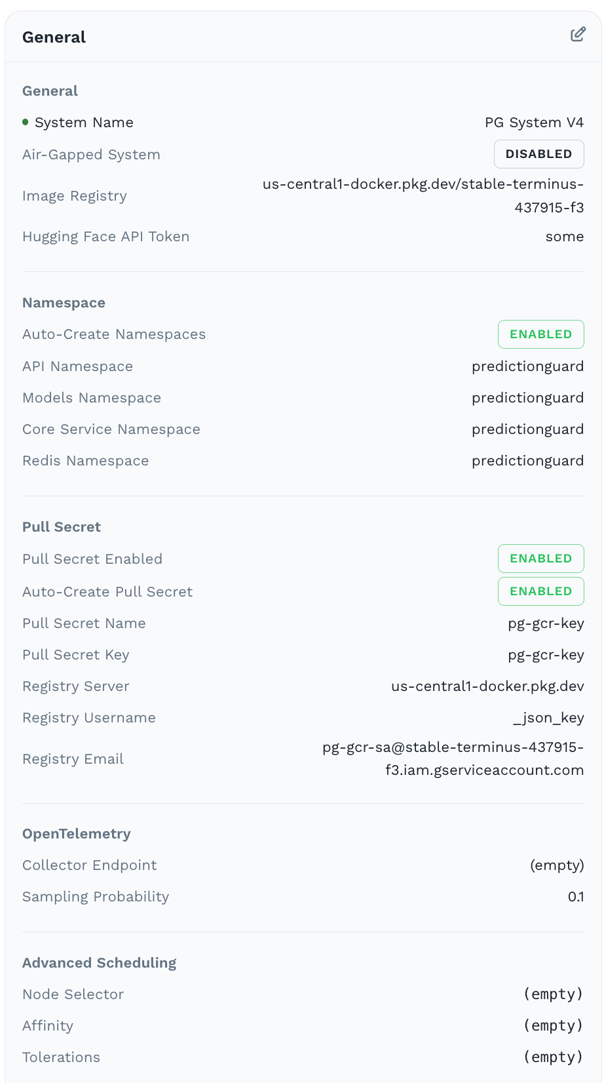Image resolution: width=604 pixels, height=1083 pixels.
Task: Click the green status dot beside System Name
Action: pyautogui.click(x=26, y=122)
